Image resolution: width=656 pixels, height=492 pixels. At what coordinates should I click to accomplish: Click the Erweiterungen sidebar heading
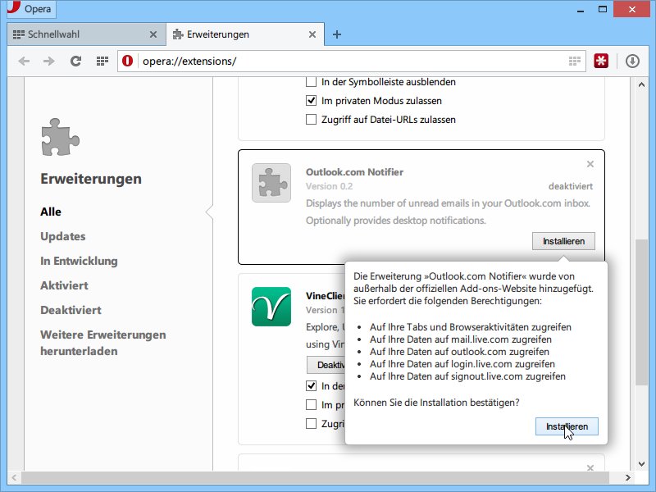(91, 179)
